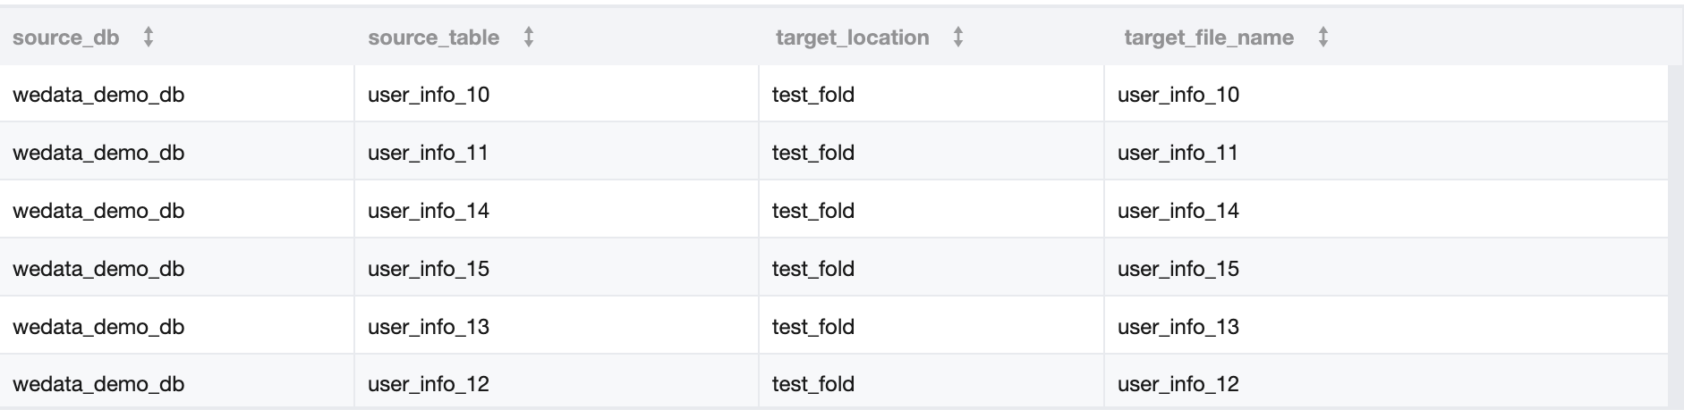
Task: Click the source_table header label
Action: 433,38
